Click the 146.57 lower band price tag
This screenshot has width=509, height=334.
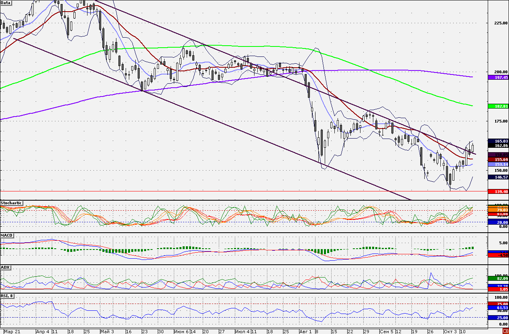click(498, 177)
